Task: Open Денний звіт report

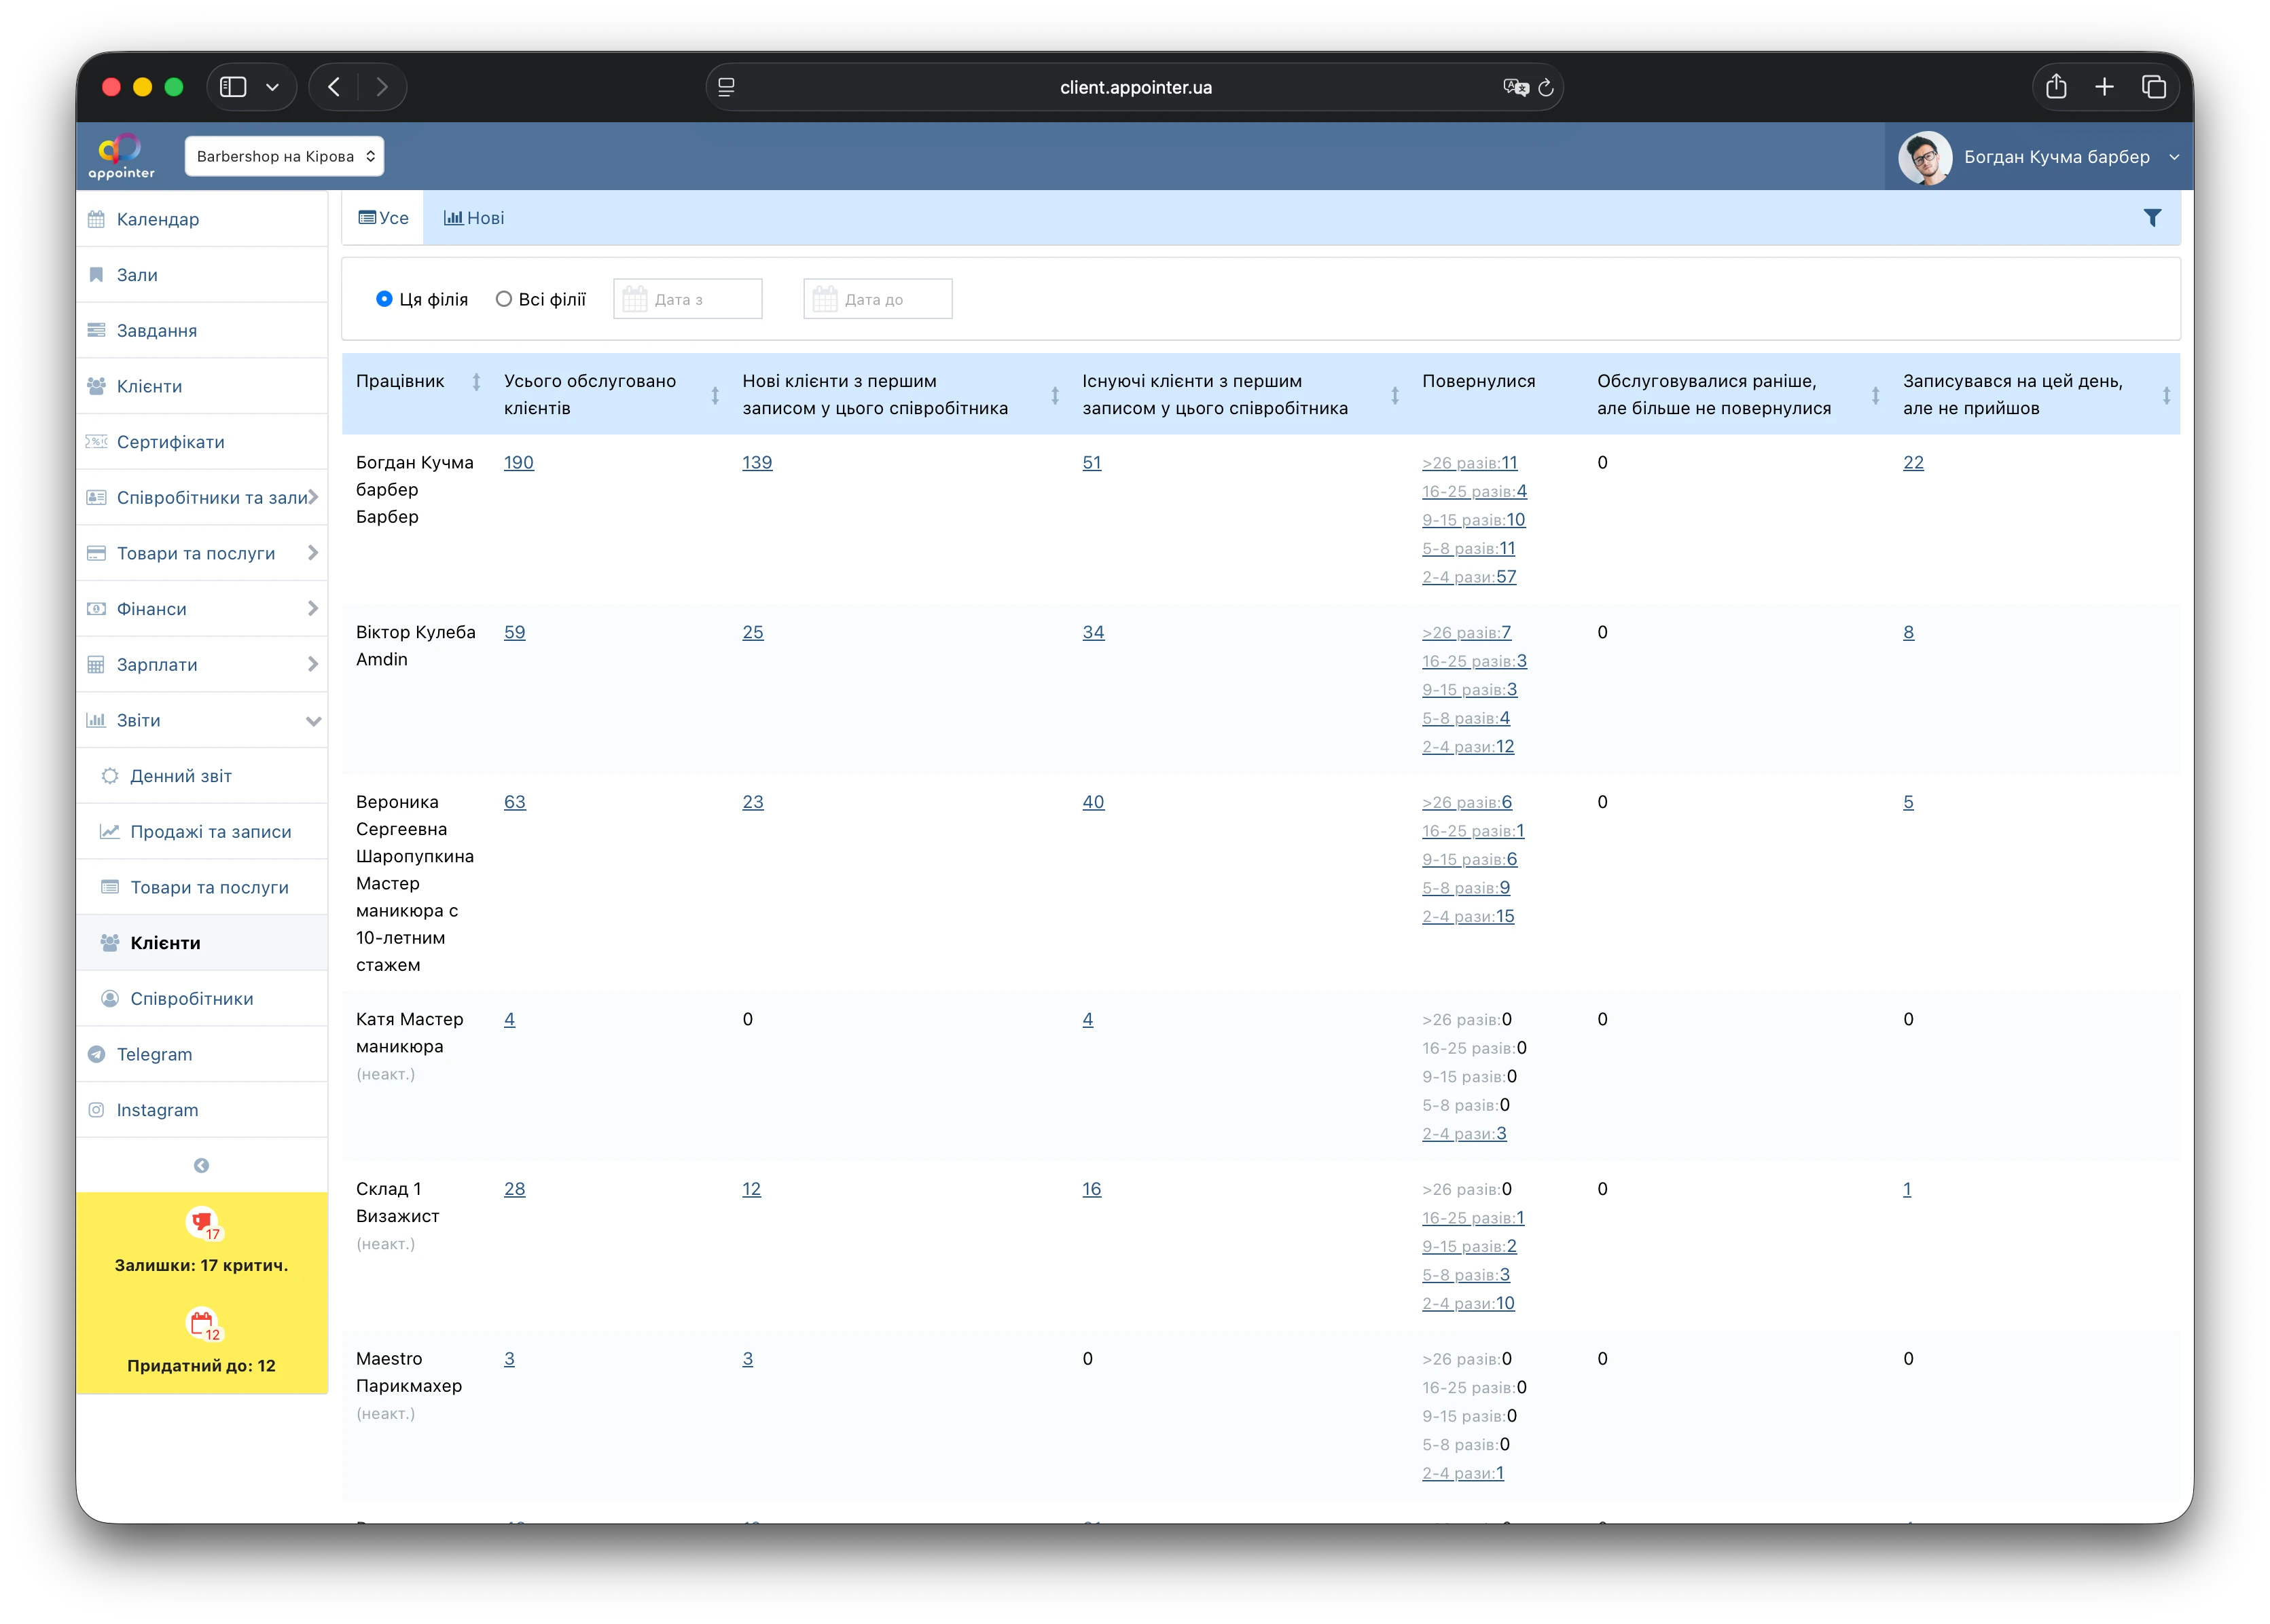Action: point(201,776)
